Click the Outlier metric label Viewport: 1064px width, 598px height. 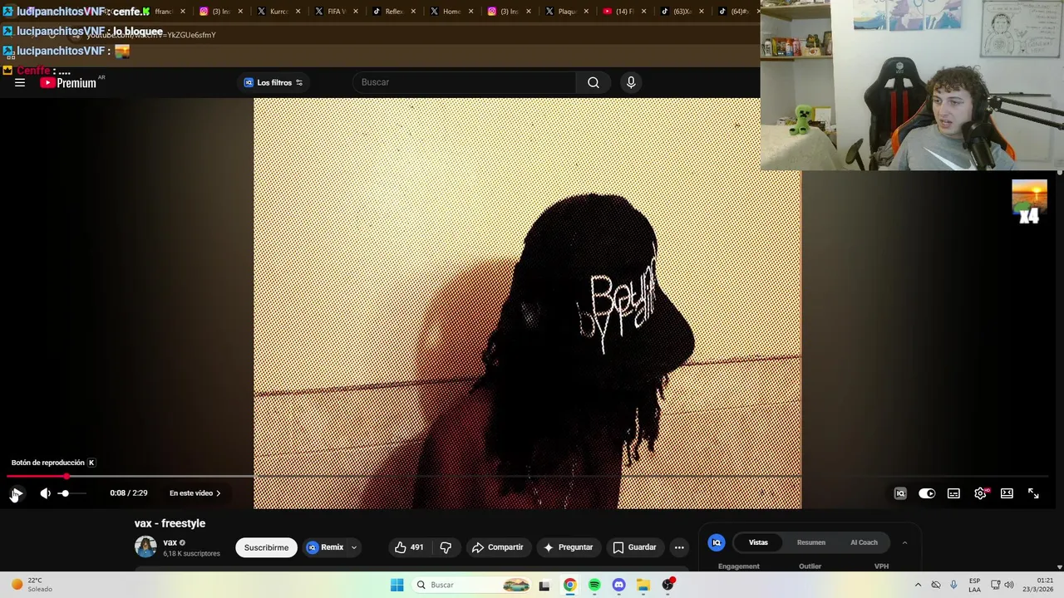810,566
